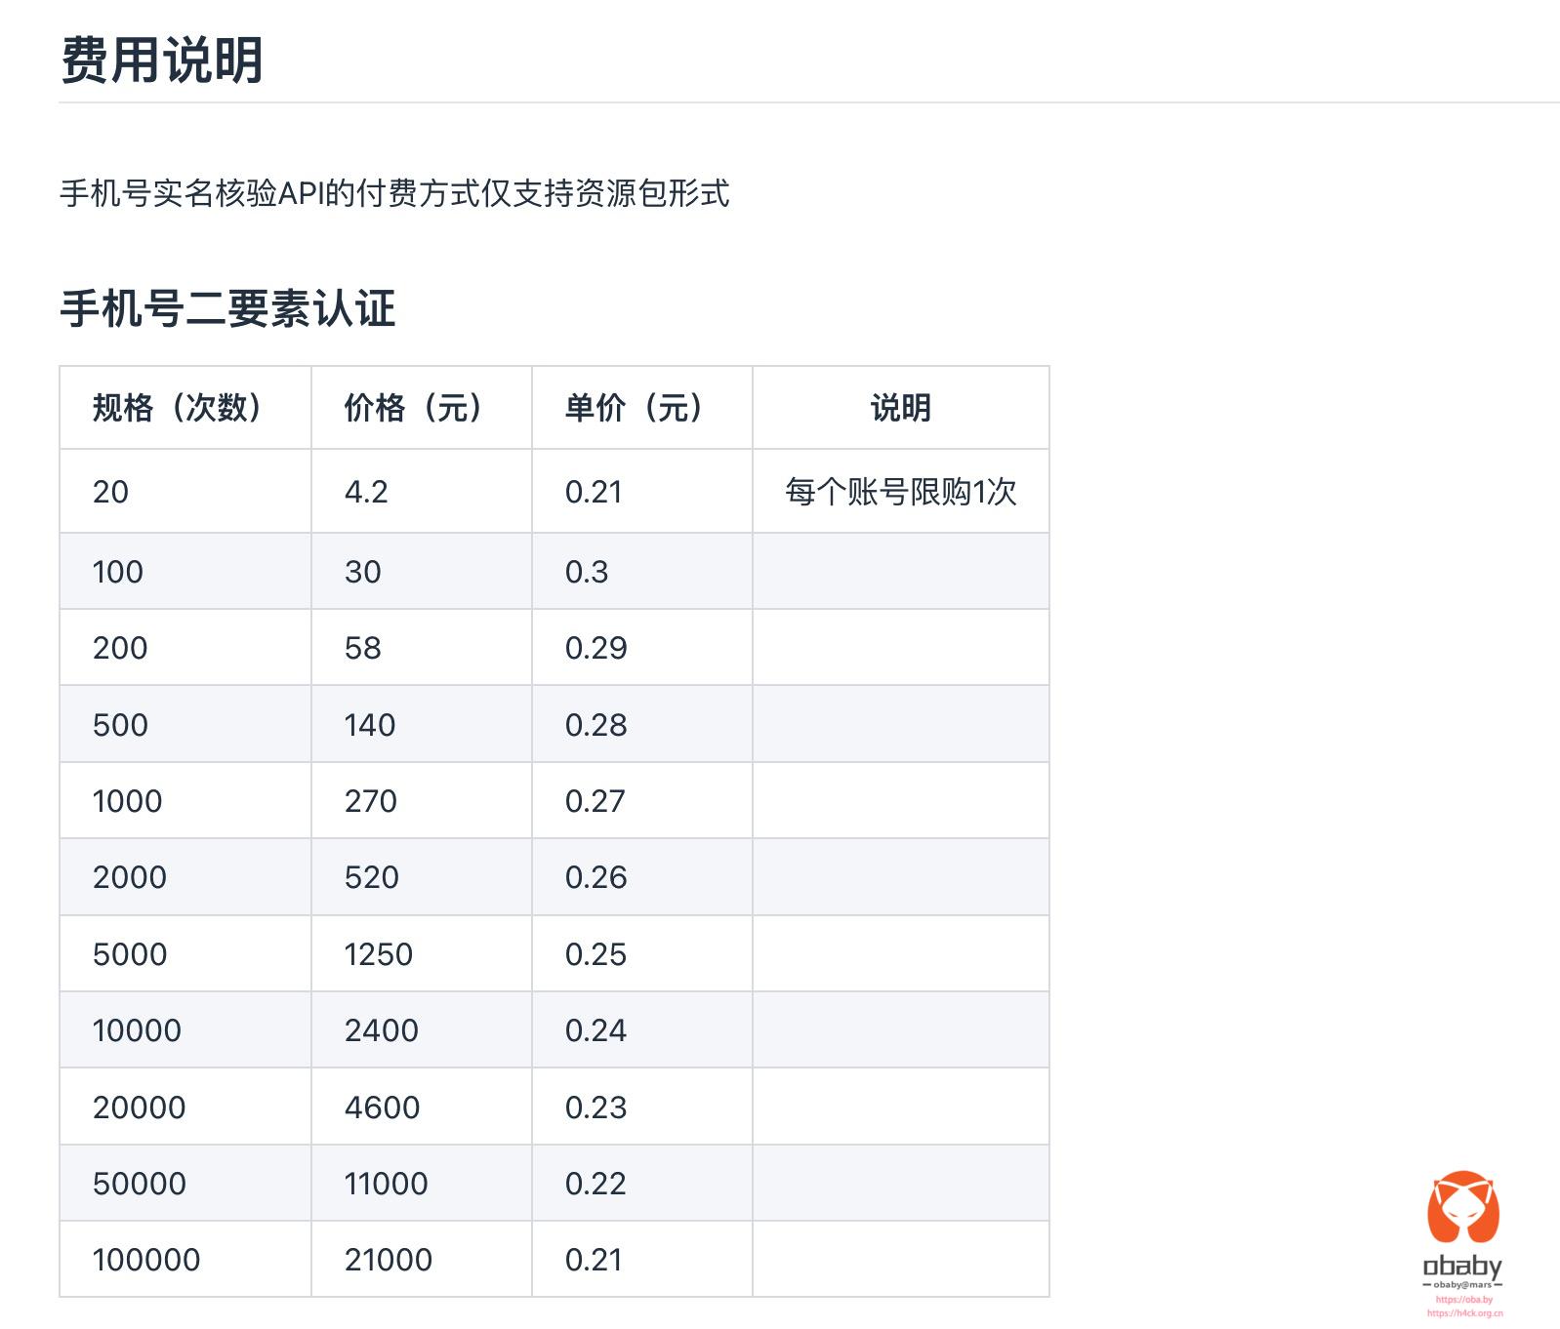Click the obaby watermark text
This screenshot has width=1560, height=1329.
click(x=1462, y=1267)
